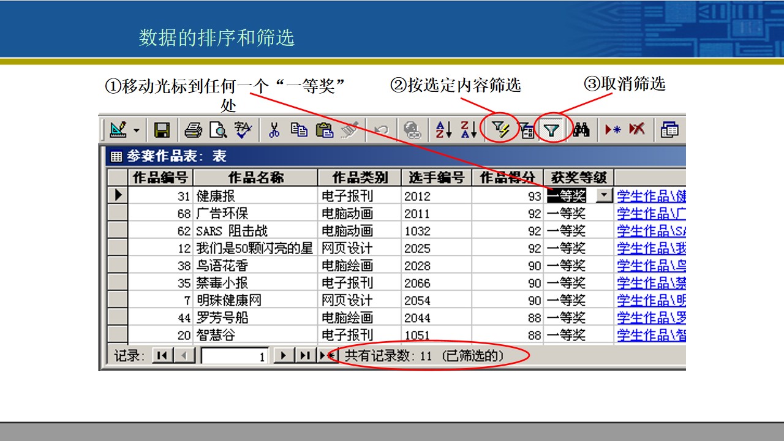Go to next record navigation button

[283, 355]
